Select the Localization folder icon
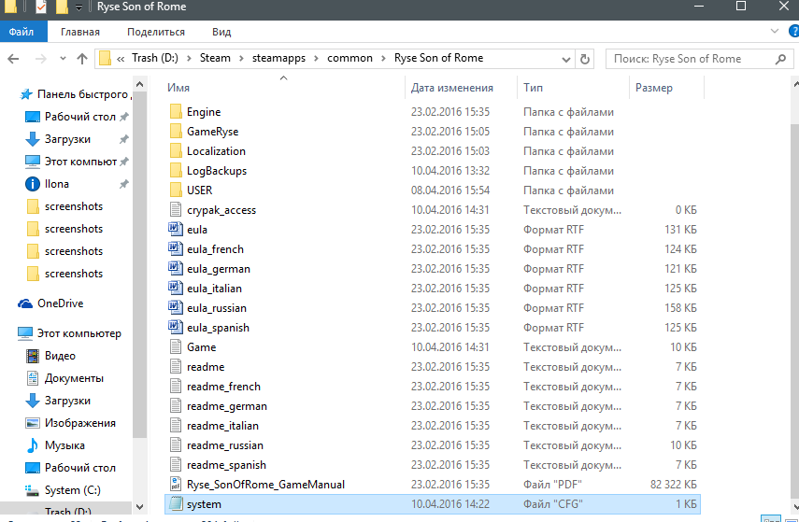This screenshot has height=522, width=799. point(176,151)
